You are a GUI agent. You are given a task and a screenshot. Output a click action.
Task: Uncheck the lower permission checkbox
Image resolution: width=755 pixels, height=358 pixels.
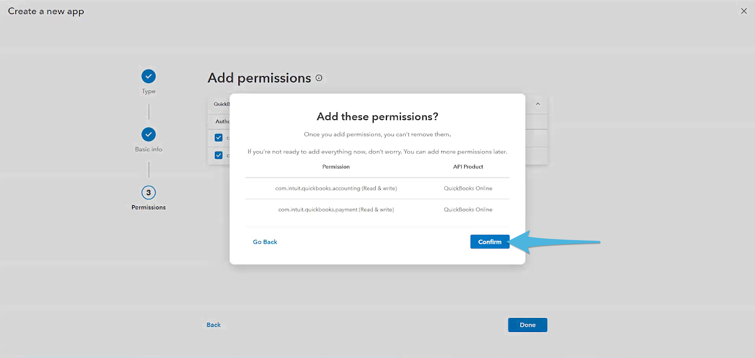tap(219, 155)
